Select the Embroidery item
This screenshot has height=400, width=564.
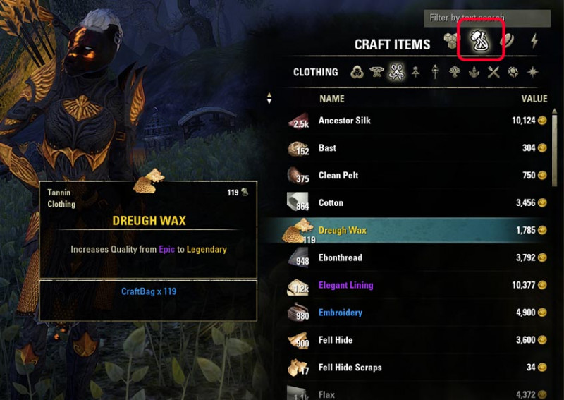point(341,313)
